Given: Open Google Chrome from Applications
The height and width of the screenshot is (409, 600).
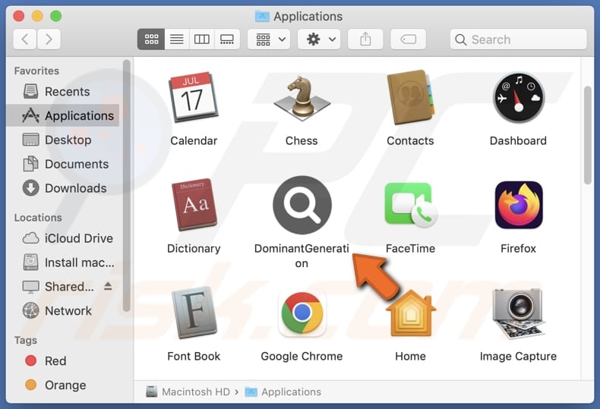Looking at the screenshot, I should pyautogui.click(x=302, y=313).
